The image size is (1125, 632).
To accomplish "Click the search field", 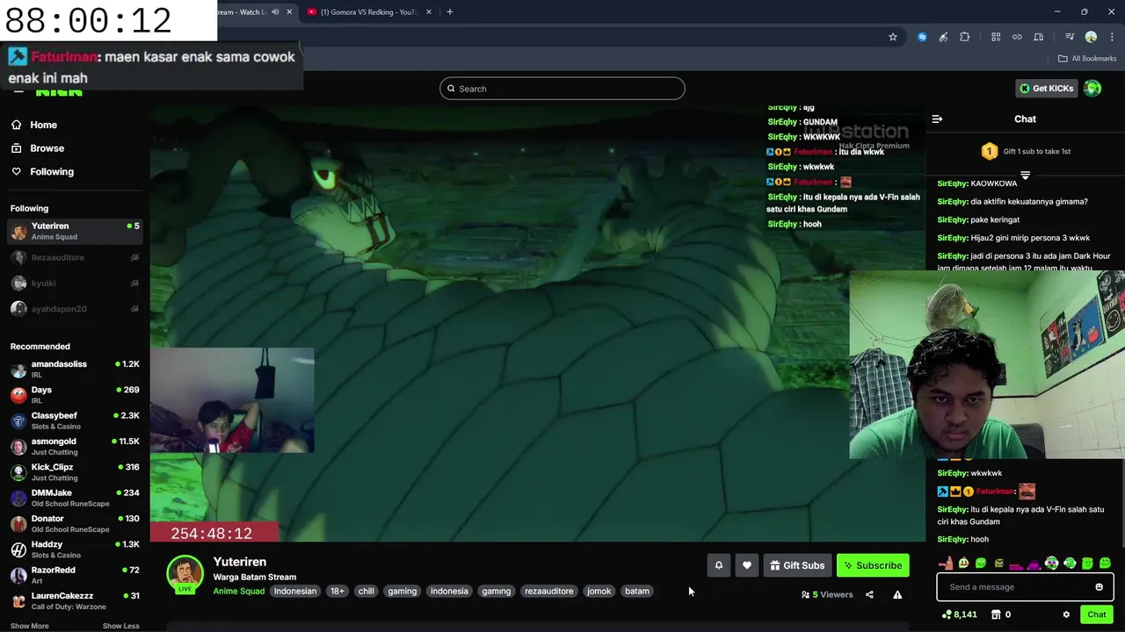I will (562, 89).
